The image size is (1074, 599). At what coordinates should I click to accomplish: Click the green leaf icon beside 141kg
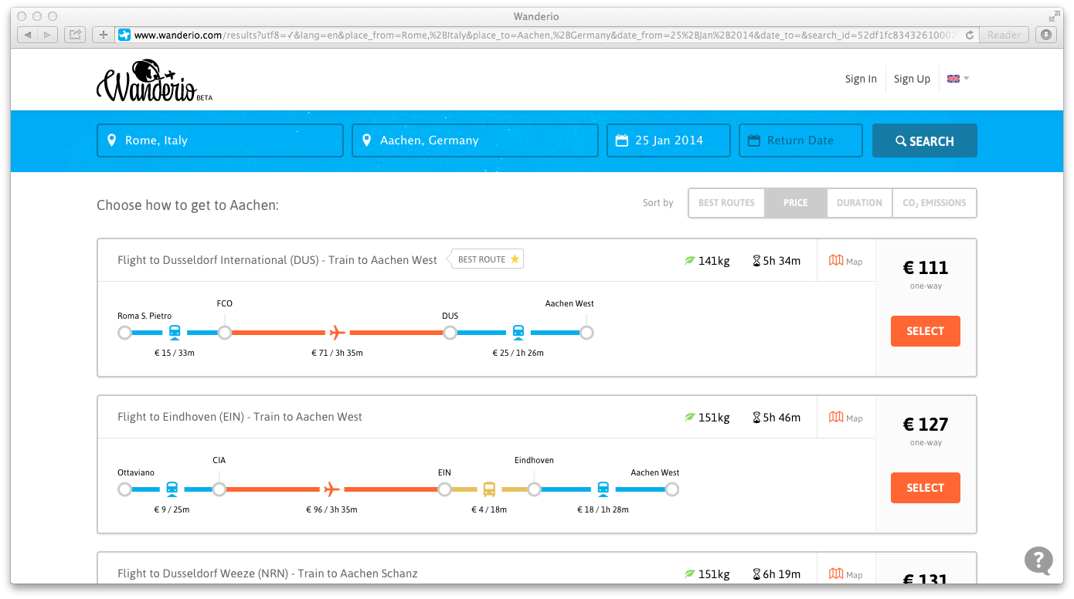689,261
